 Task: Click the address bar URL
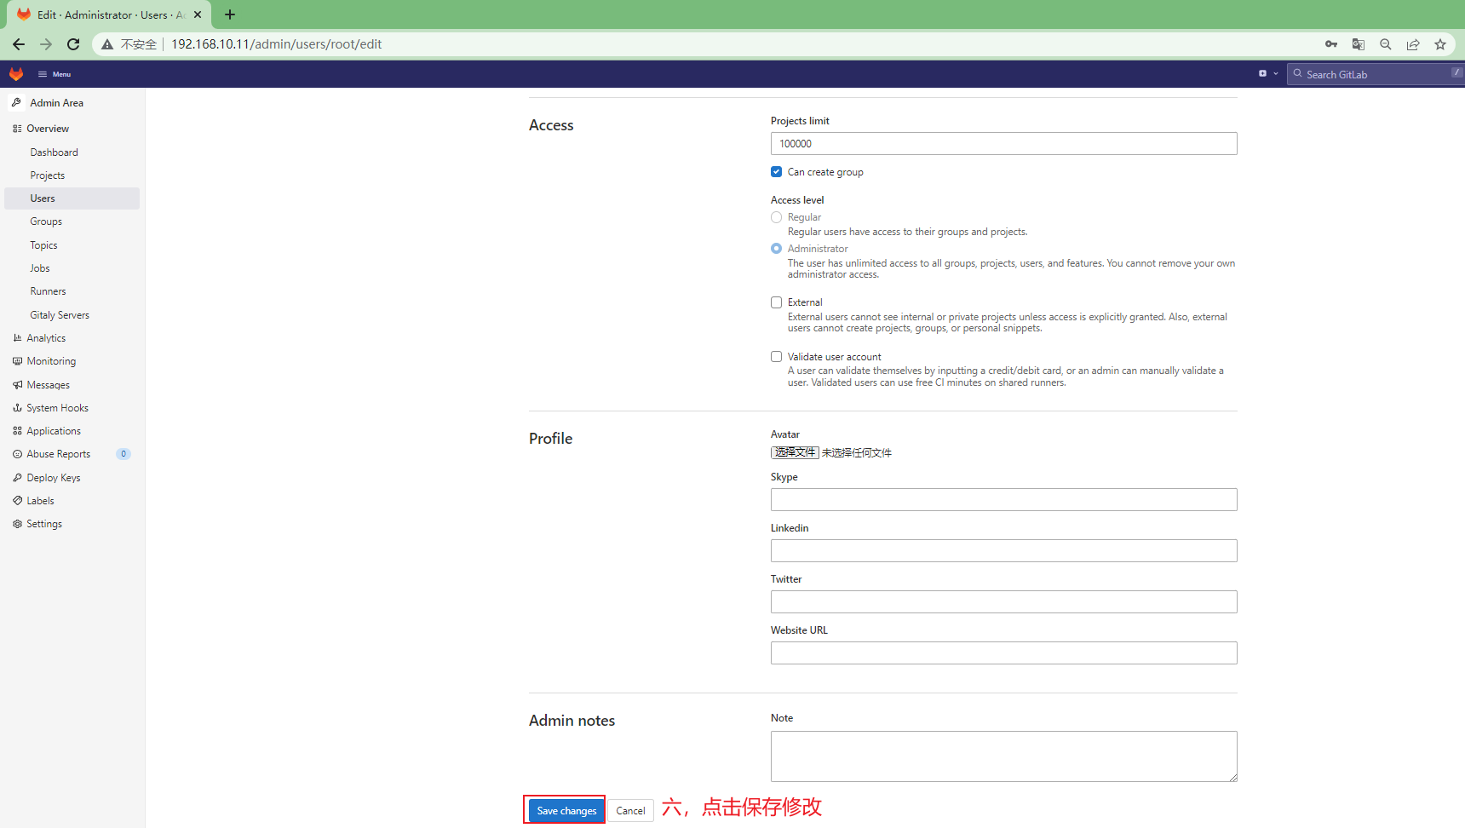(x=276, y=44)
